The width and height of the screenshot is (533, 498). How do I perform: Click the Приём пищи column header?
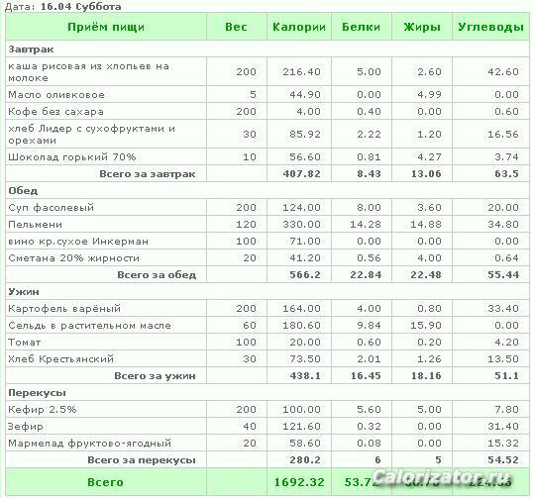(x=106, y=27)
